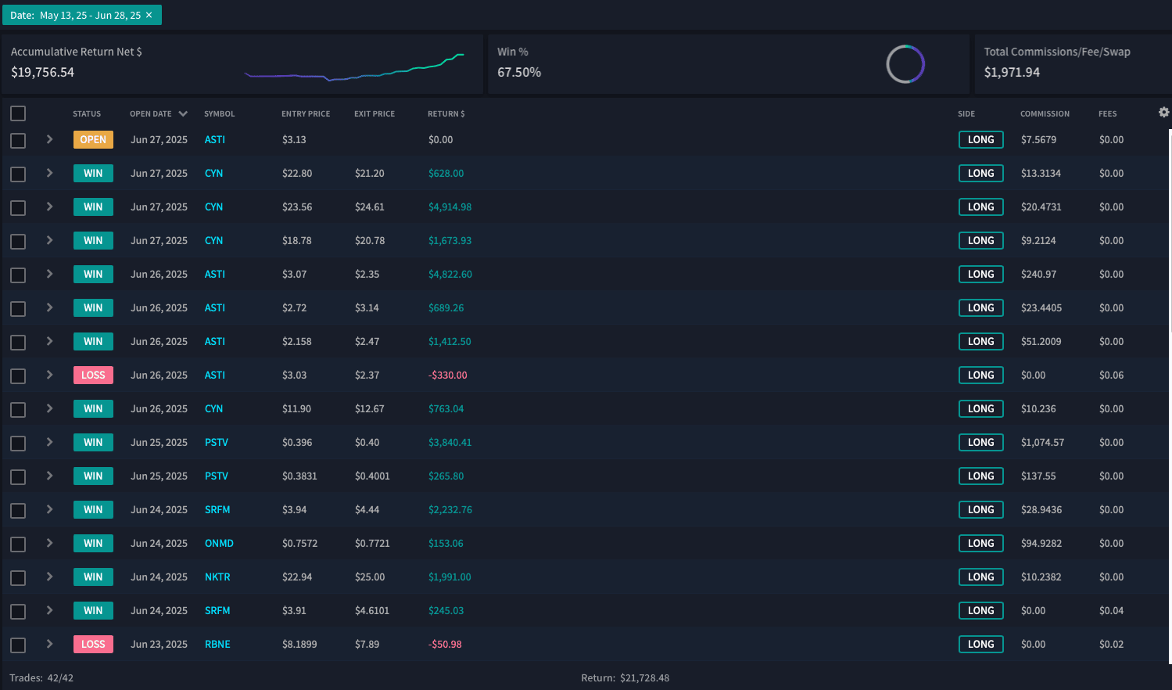
Task: Open PSTV symbol with $0.396 entry
Action: 217,443
